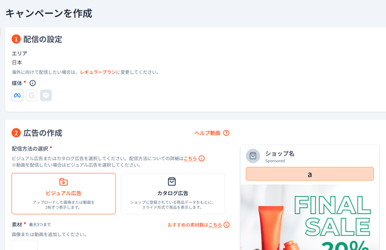Click the キャンペーンを作成 page heading
This screenshot has height=250, width=386.
click(49, 13)
